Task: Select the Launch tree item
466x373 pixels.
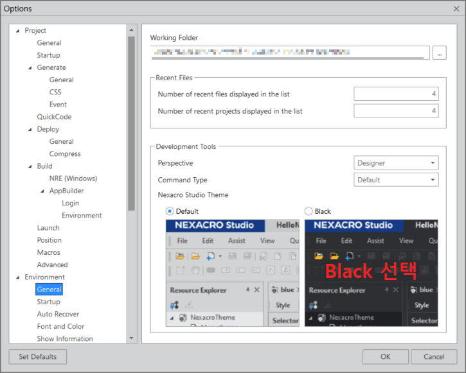Action: pyautogui.click(x=48, y=228)
